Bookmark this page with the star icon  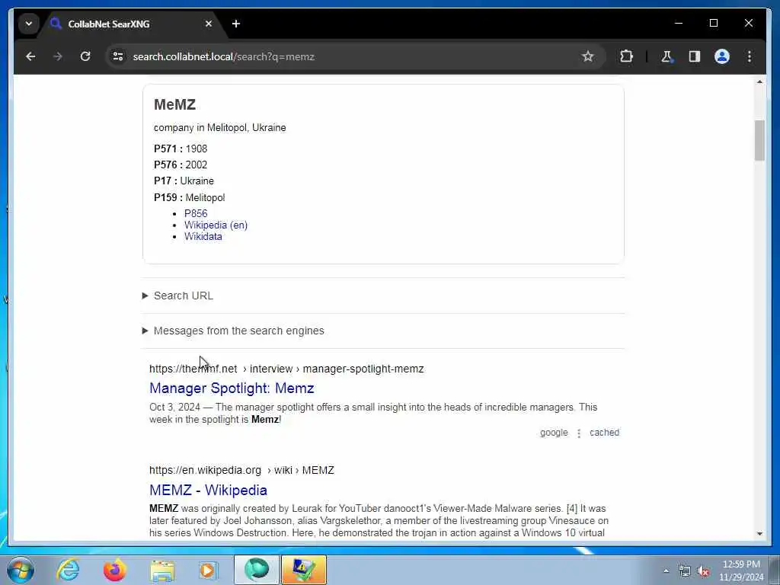click(x=587, y=56)
